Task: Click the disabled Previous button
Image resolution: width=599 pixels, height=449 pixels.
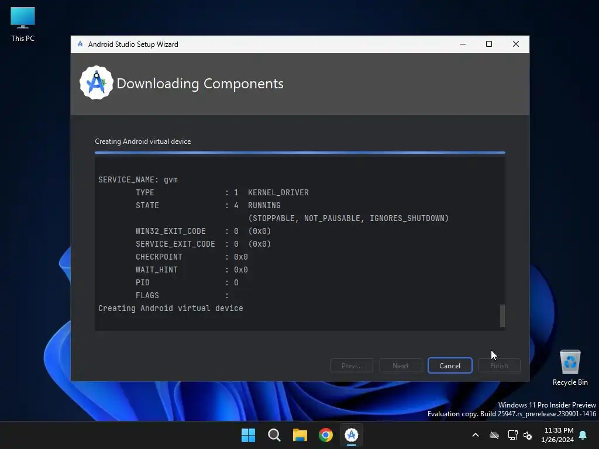Action: [352, 365]
